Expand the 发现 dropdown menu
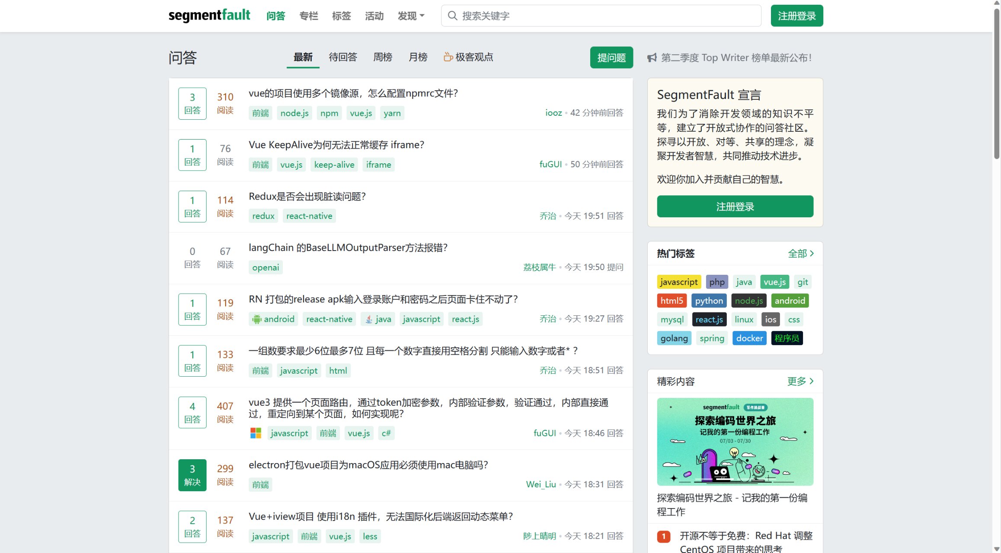 411,16
